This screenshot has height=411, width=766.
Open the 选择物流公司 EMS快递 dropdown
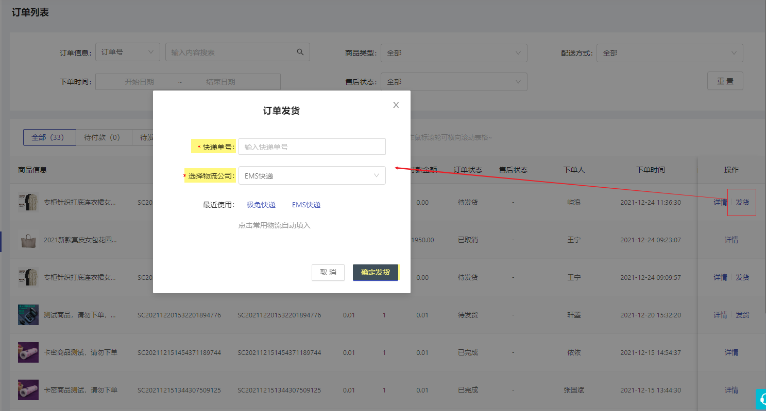(312, 175)
